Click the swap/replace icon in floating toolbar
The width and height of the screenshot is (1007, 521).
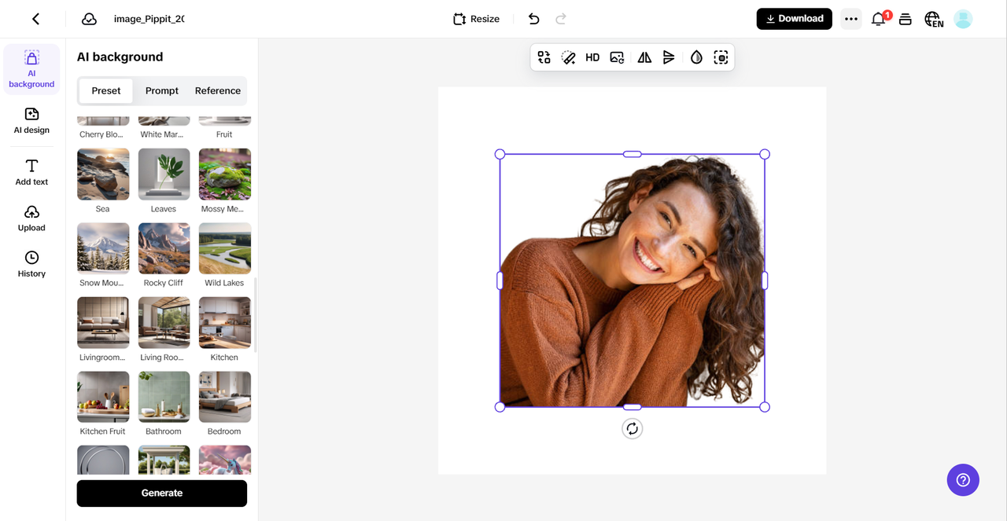544,57
